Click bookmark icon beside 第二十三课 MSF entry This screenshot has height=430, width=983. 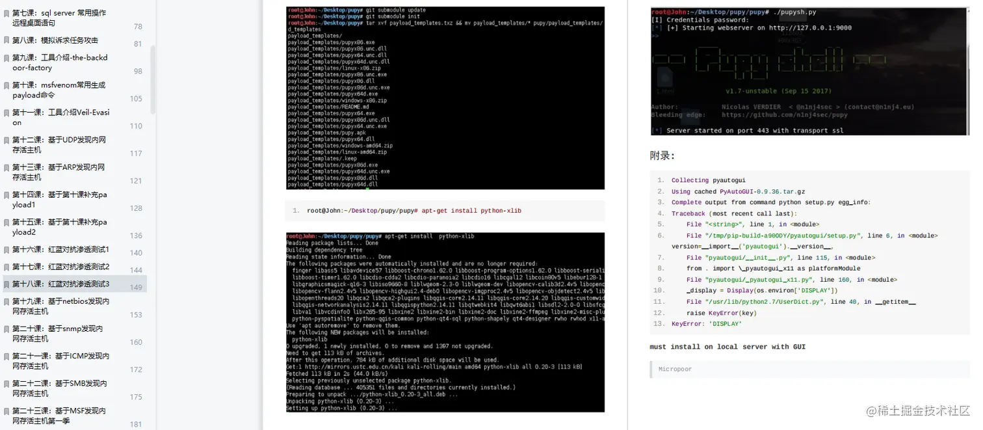[x=7, y=411]
